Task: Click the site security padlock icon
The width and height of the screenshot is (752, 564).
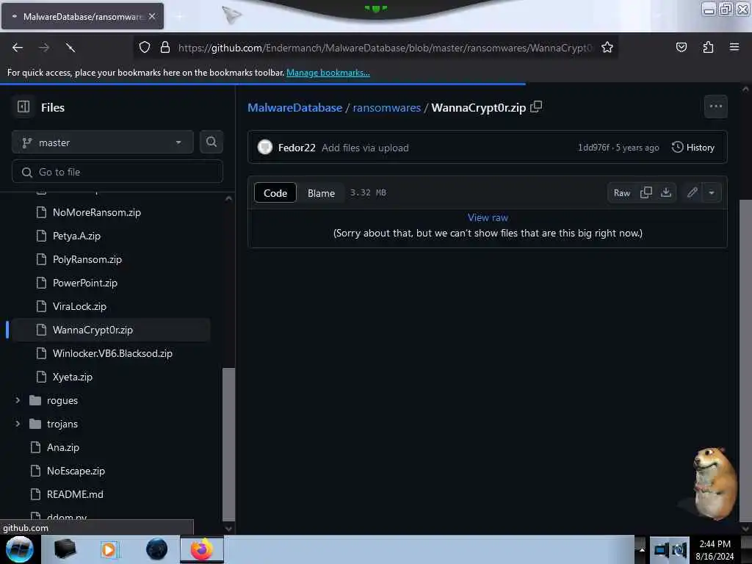Action: 165,47
